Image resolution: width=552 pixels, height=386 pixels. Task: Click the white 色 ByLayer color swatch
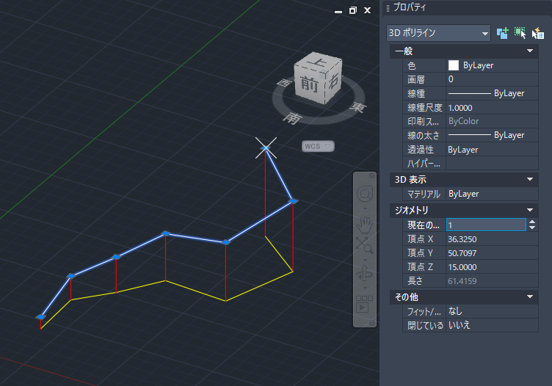453,65
